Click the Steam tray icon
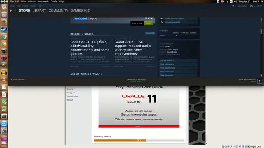The image size is (264, 148). (x=218, y=2)
